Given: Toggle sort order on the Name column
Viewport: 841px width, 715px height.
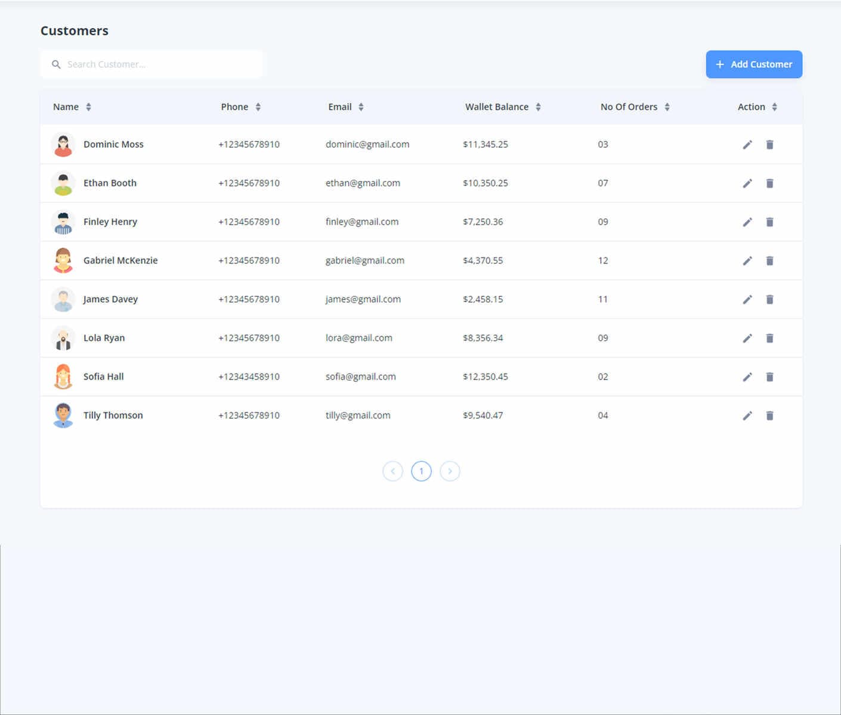Looking at the screenshot, I should tap(88, 107).
